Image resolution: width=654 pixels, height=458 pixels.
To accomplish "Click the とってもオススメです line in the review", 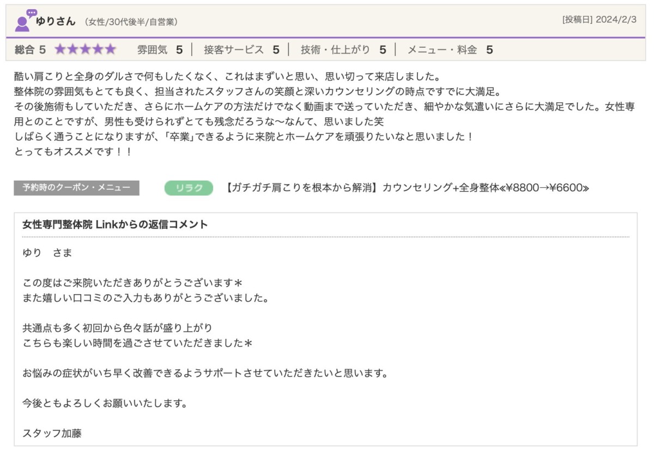I will pos(73,152).
